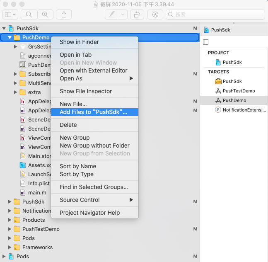Click the AppDelegate implementation file icon

23,110
